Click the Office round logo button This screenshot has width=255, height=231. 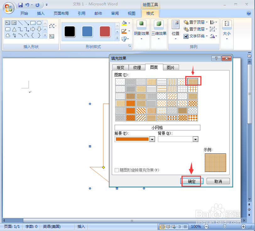(8, 8)
